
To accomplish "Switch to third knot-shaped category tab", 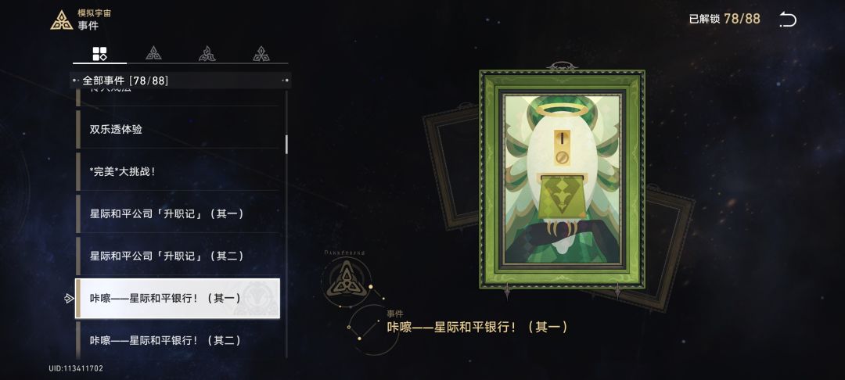I will point(207,53).
